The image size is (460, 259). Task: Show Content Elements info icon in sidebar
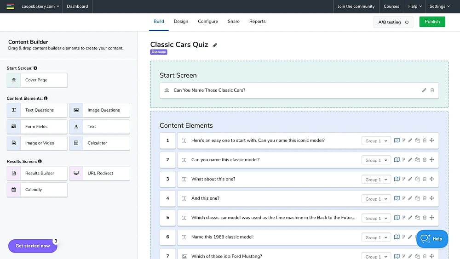point(46,98)
